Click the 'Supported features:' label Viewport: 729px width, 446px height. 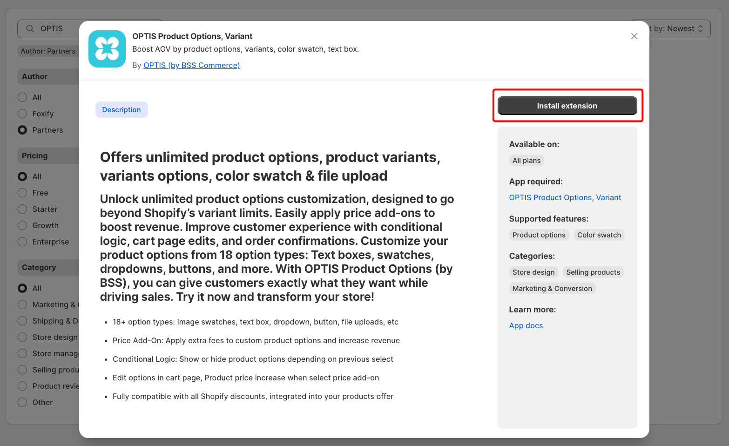click(x=548, y=219)
